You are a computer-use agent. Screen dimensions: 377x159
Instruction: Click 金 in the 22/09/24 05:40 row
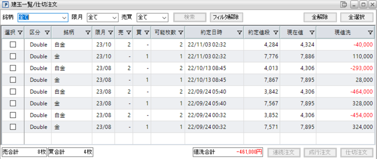coord(57,103)
